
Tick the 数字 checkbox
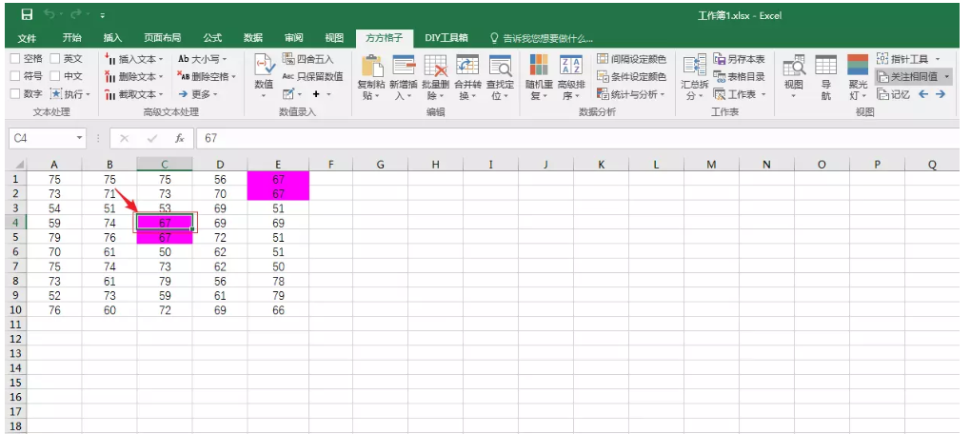(15, 94)
